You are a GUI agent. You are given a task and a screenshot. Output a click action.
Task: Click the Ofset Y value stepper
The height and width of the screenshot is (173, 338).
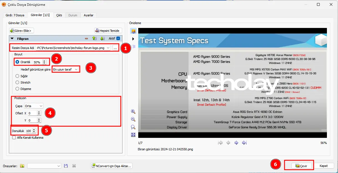point(39,120)
